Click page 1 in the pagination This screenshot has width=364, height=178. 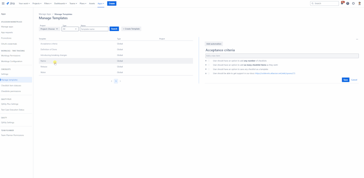pos(116,81)
